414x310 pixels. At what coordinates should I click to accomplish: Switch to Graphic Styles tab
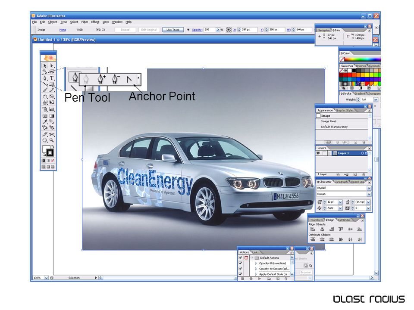pos(345,111)
